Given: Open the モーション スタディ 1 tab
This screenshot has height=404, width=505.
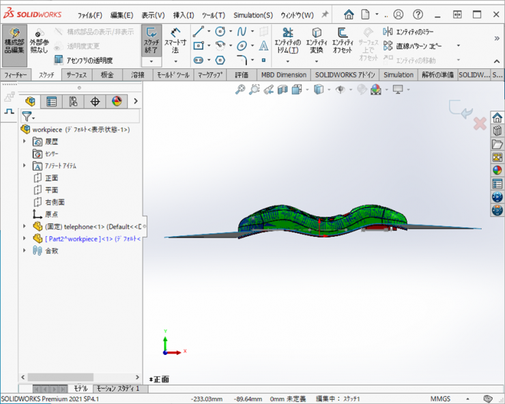Looking at the screenshot, I should [118, 388].
